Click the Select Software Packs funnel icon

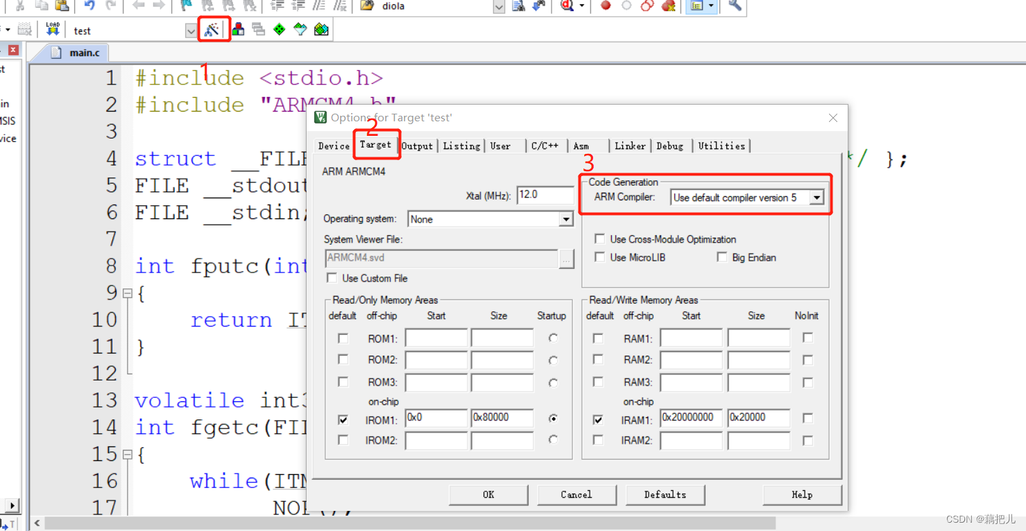[300, 30]
